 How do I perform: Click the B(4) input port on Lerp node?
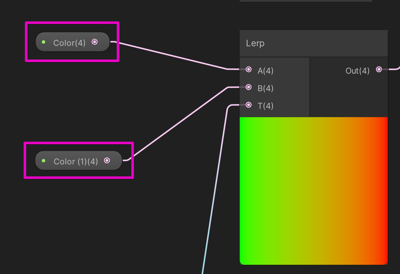(x=248, y=87)
